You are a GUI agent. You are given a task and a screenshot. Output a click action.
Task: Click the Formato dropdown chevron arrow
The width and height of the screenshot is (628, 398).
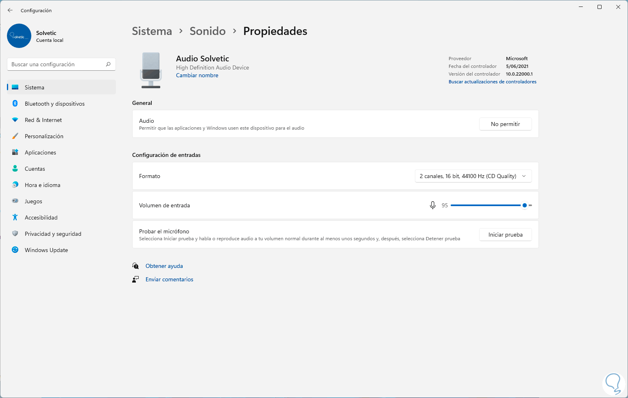[x=524, y=176]
